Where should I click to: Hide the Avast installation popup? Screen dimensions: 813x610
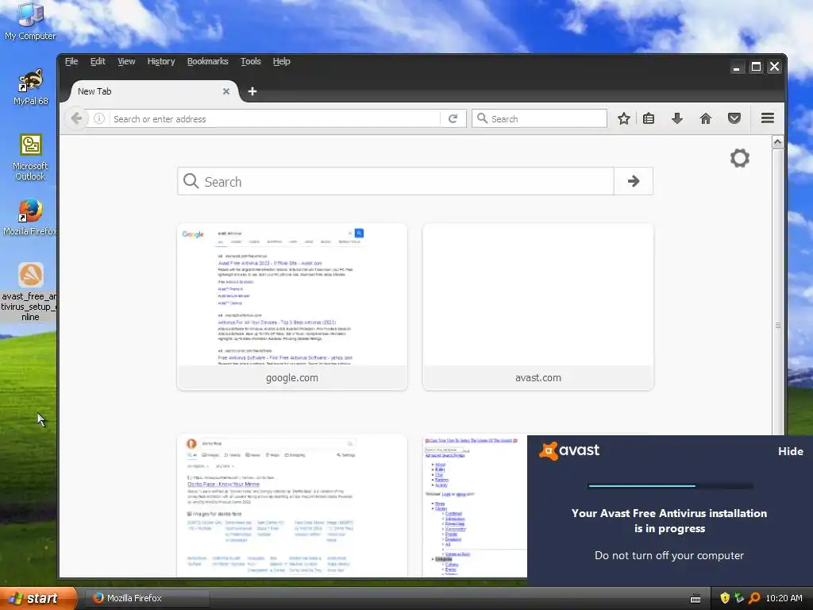coord(790,451)
